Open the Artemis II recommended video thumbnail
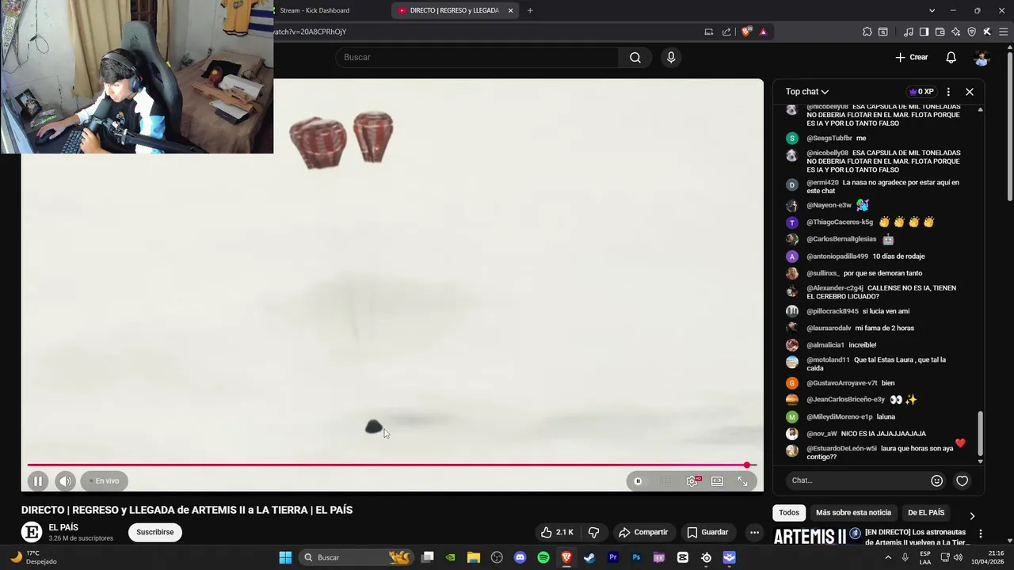The width and height of the screenshot is (1014, 570). (x=817, y=537)
